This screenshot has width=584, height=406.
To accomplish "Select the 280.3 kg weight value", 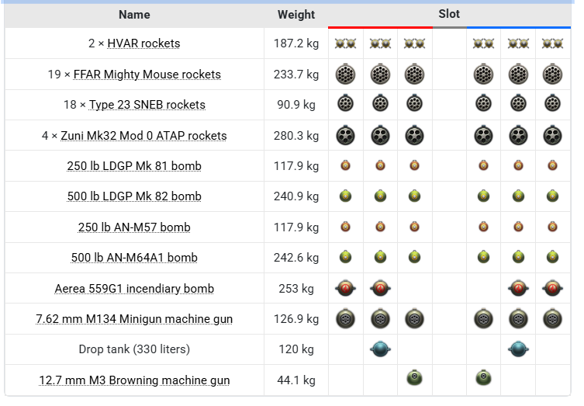I will (296, 136).
